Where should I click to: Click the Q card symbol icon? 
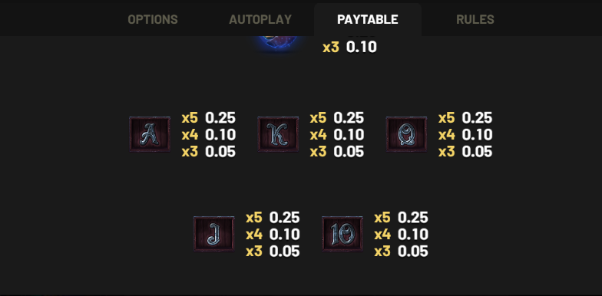(406, 134)
